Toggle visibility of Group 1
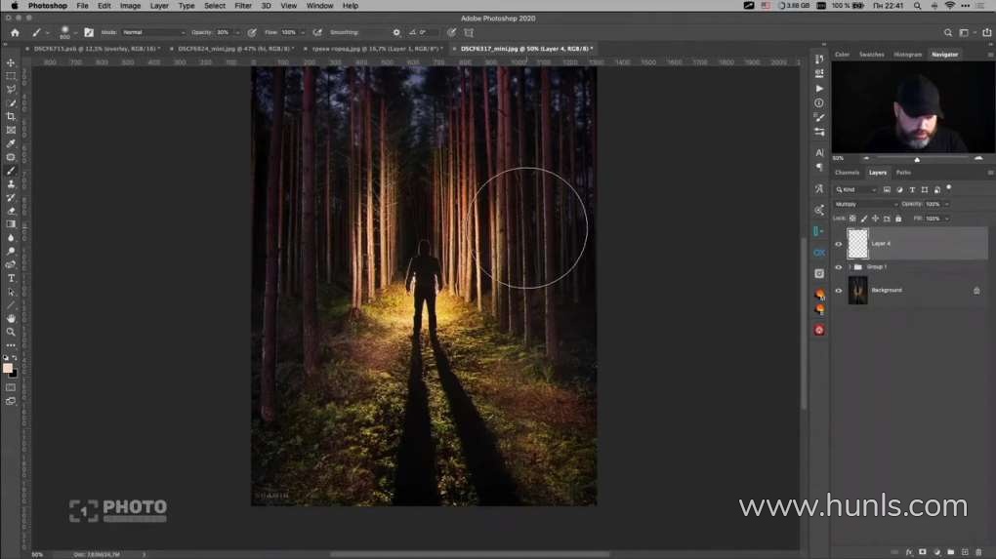The image size is (996, 559). [838, 266]
